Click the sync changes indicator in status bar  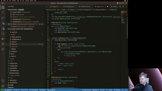[x=16, y=90]
